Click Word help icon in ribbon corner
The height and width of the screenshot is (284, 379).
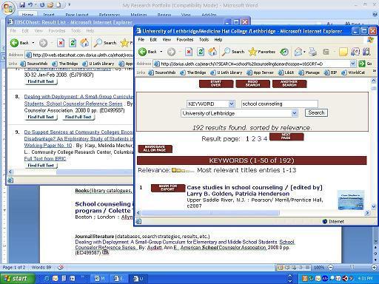point(375,15)
